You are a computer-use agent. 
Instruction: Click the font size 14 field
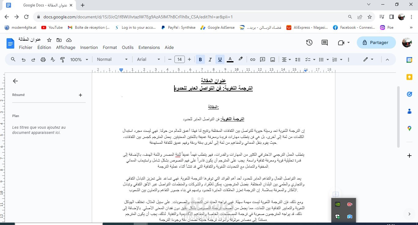tap(179, 60)
